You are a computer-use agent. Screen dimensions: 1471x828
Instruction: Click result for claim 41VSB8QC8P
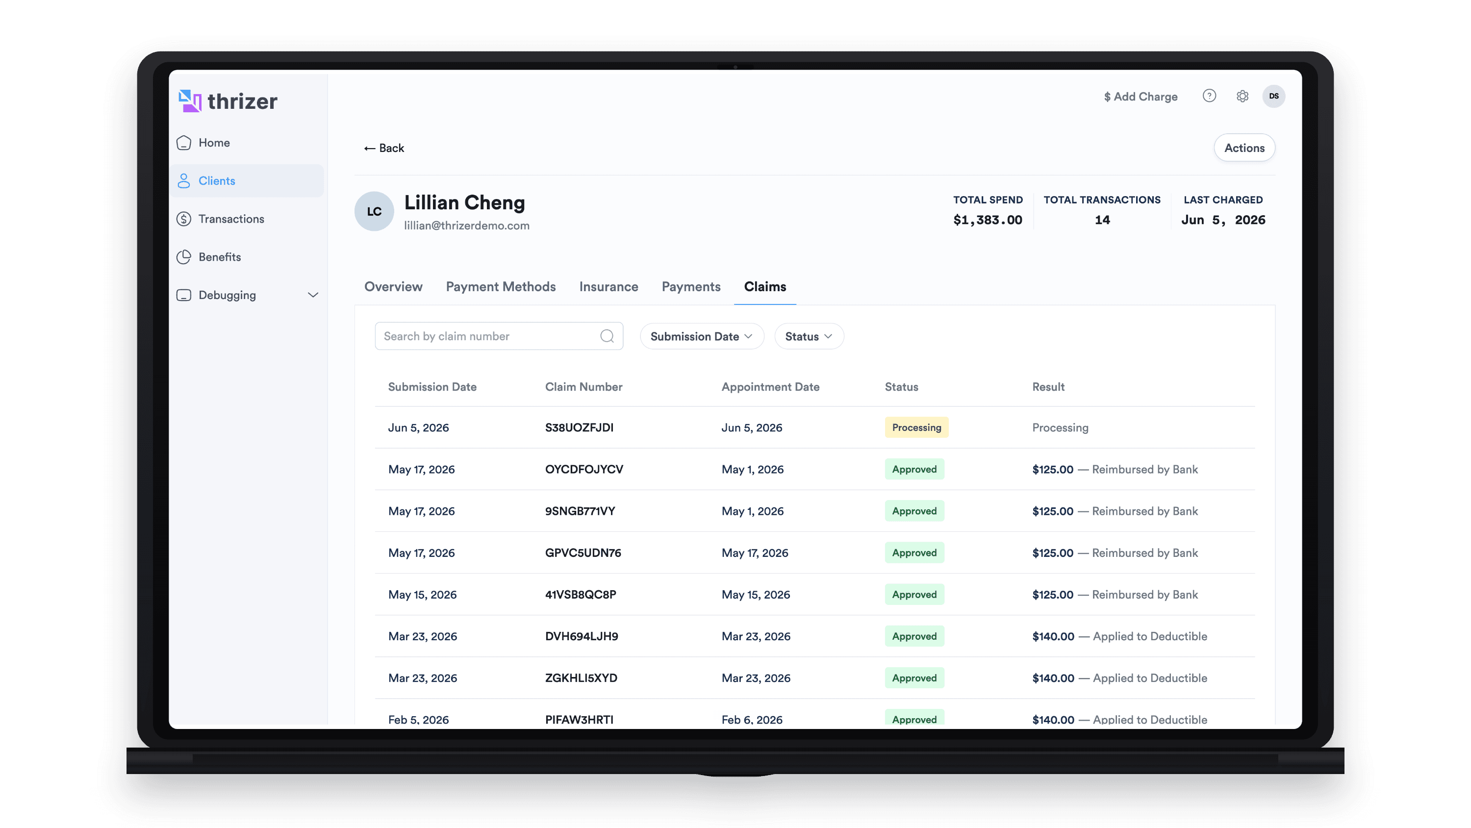1115,595
